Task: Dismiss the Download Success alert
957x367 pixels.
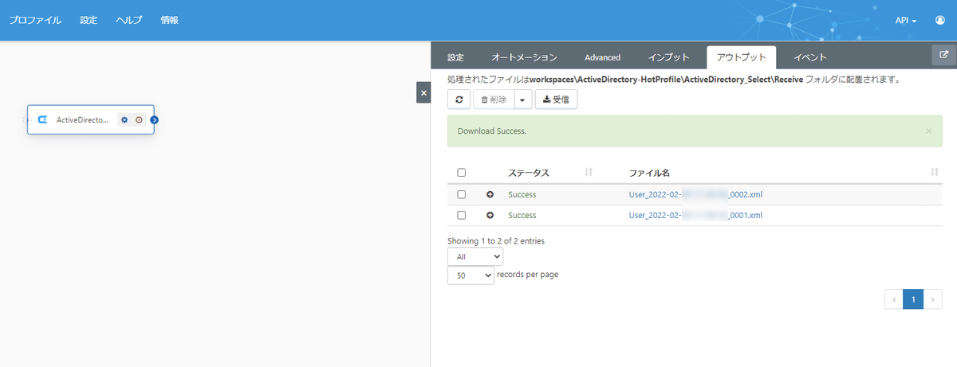Action: point(928,131)
